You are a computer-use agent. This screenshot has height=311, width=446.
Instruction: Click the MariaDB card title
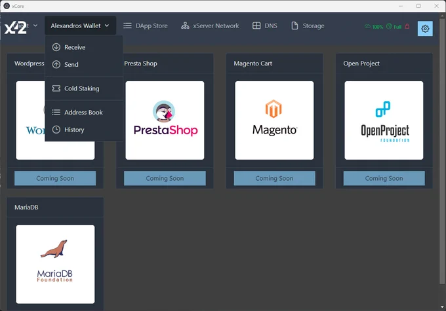(26, 208)
